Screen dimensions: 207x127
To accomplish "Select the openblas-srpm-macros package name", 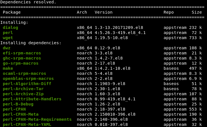I will [x=28, y=79].
